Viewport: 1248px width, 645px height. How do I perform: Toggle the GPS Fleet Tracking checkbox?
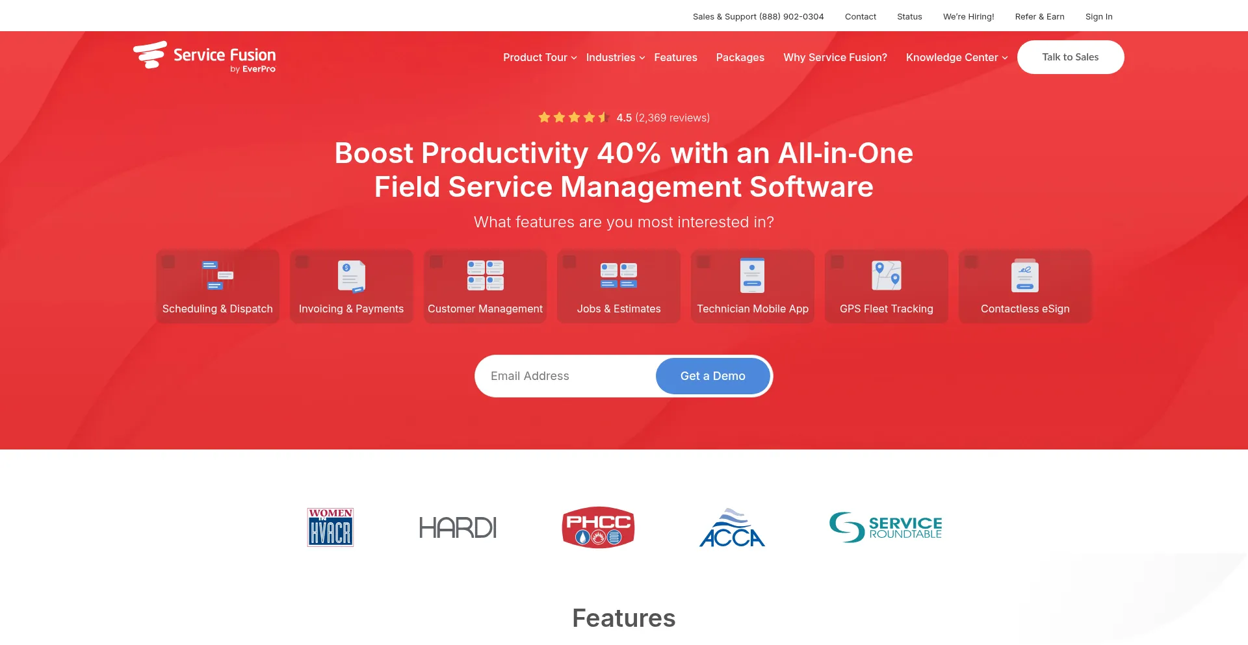pyautogui.click(x=837, y=262)
